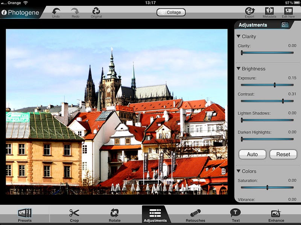The height and width of the screenshot is (225, 301).
Task: Collapse the Clarity section
Action: click(x=239, y=36)
